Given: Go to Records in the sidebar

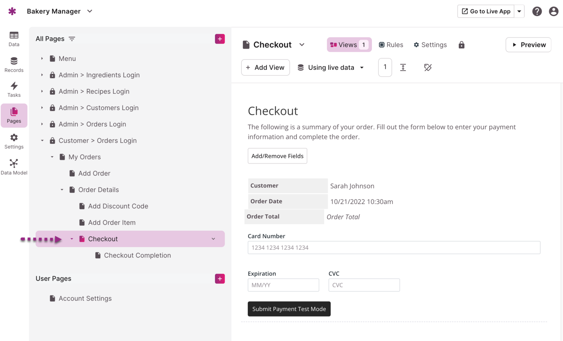Looking at the screenshot, I should point(14,65).
